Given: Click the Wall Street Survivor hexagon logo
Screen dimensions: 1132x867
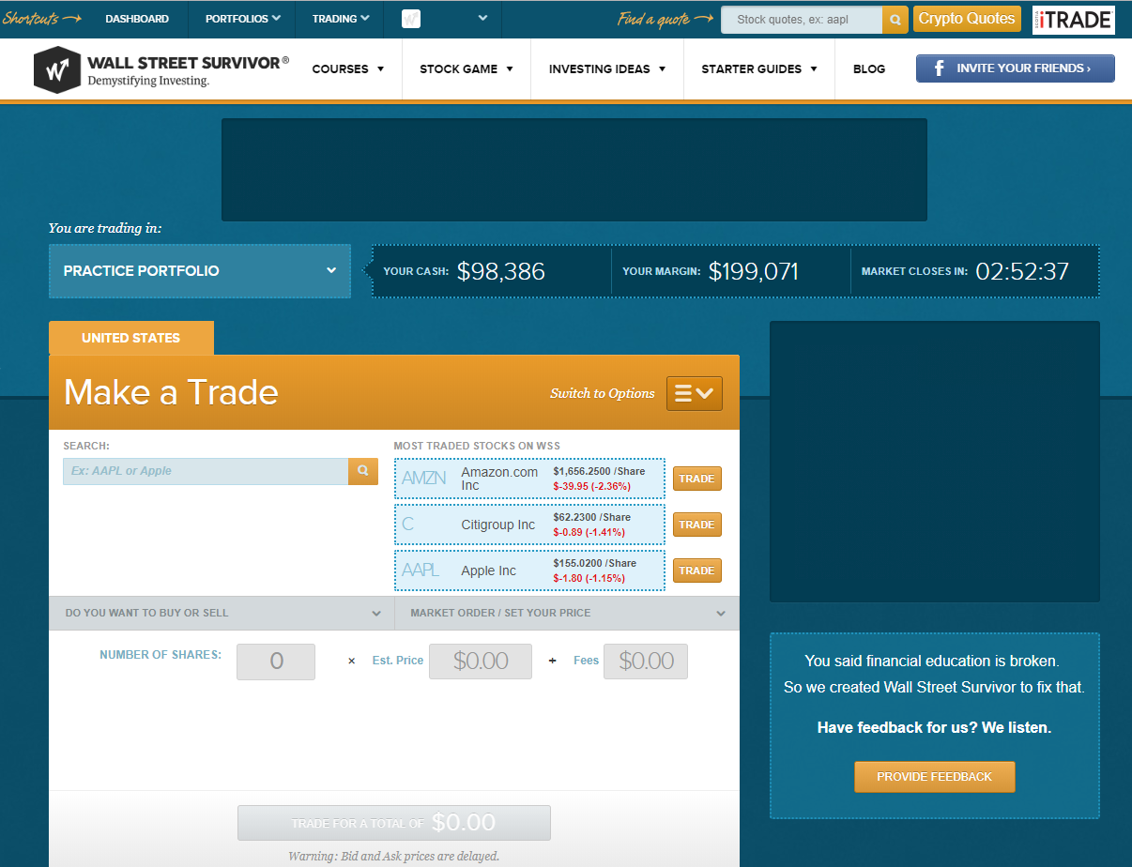Looking at the screenshot, I should 56,68.
